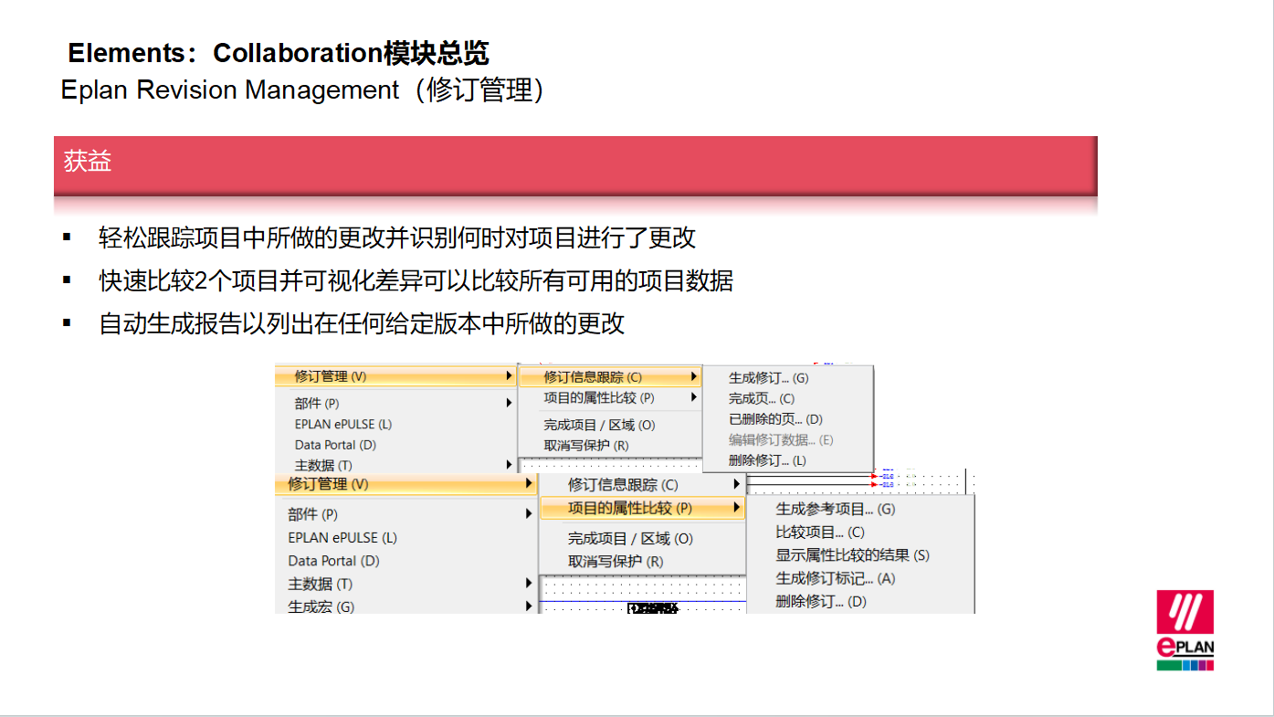
Task: Open 生成参考项目... (G) menu entry
Action: click(836, 509)
